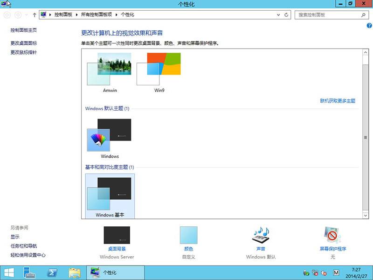This screenshot has height=280, width=373.
Task: Go up one level with Up arrow
Action: [35, 15]
